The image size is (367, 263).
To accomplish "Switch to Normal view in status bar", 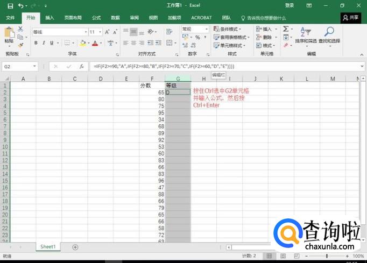I will tap(270, 256).
